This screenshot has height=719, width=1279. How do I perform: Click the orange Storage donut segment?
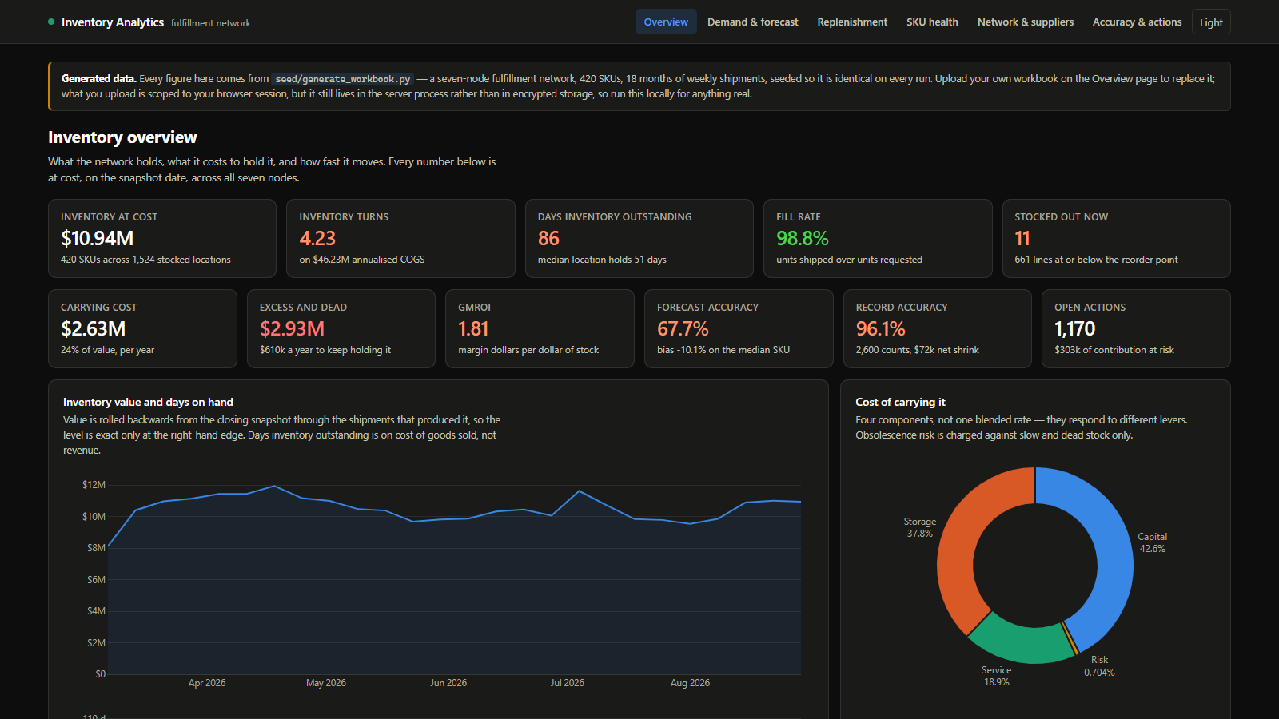tap(959, 543)
